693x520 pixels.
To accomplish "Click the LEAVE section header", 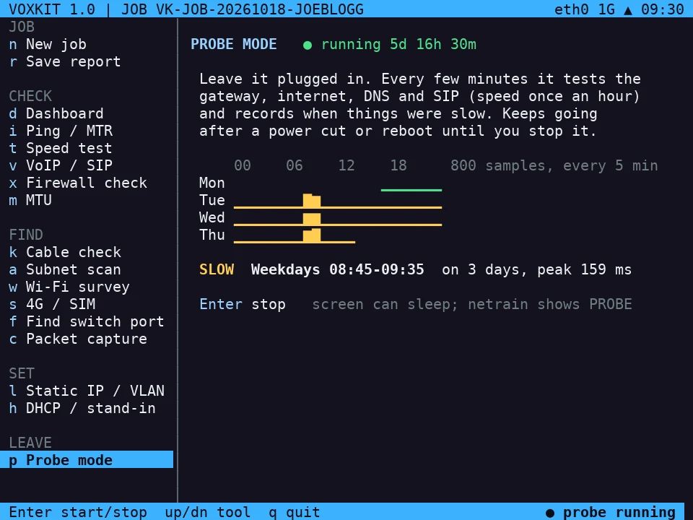I will (x=30, y=443).
